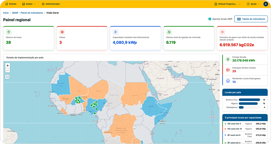Image resolution: width=271 pixels, height=144 pixels.
Task: Open the Dados dropdown menu
Action: (29, 4)
